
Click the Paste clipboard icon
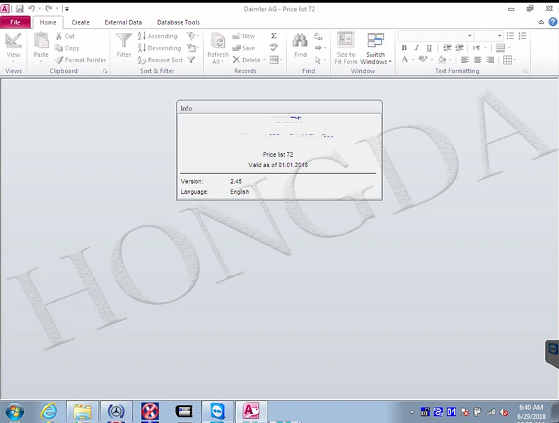(x=41, y=40)
